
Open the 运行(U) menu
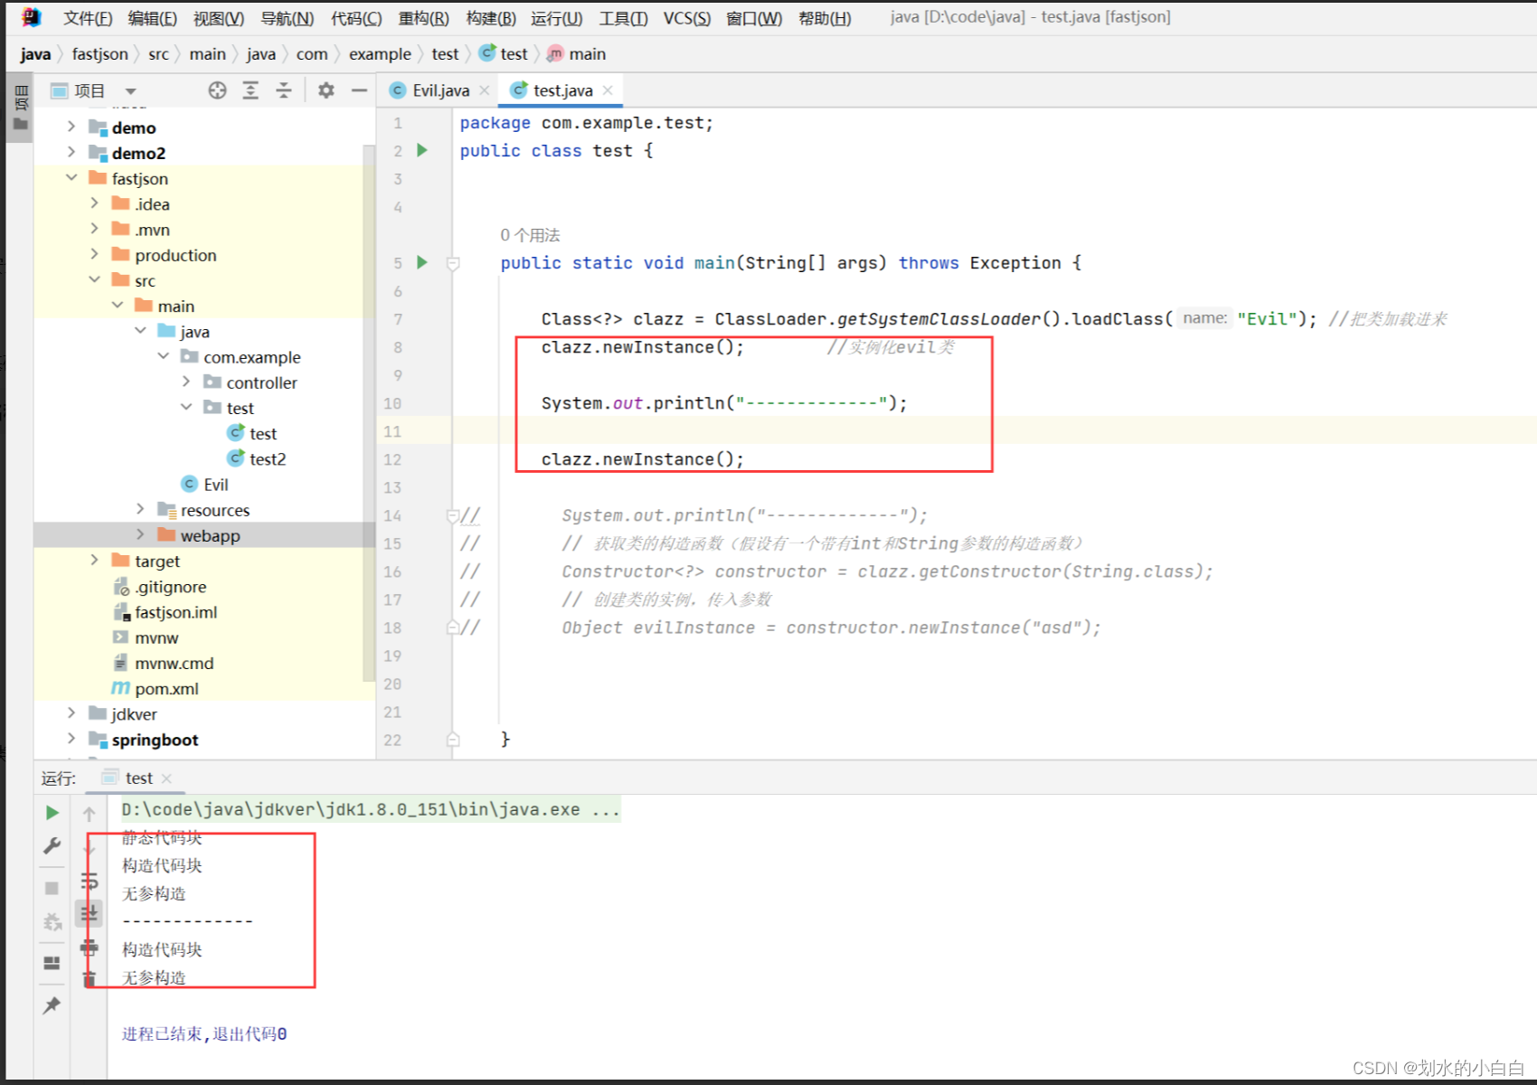tap(556, 18)
